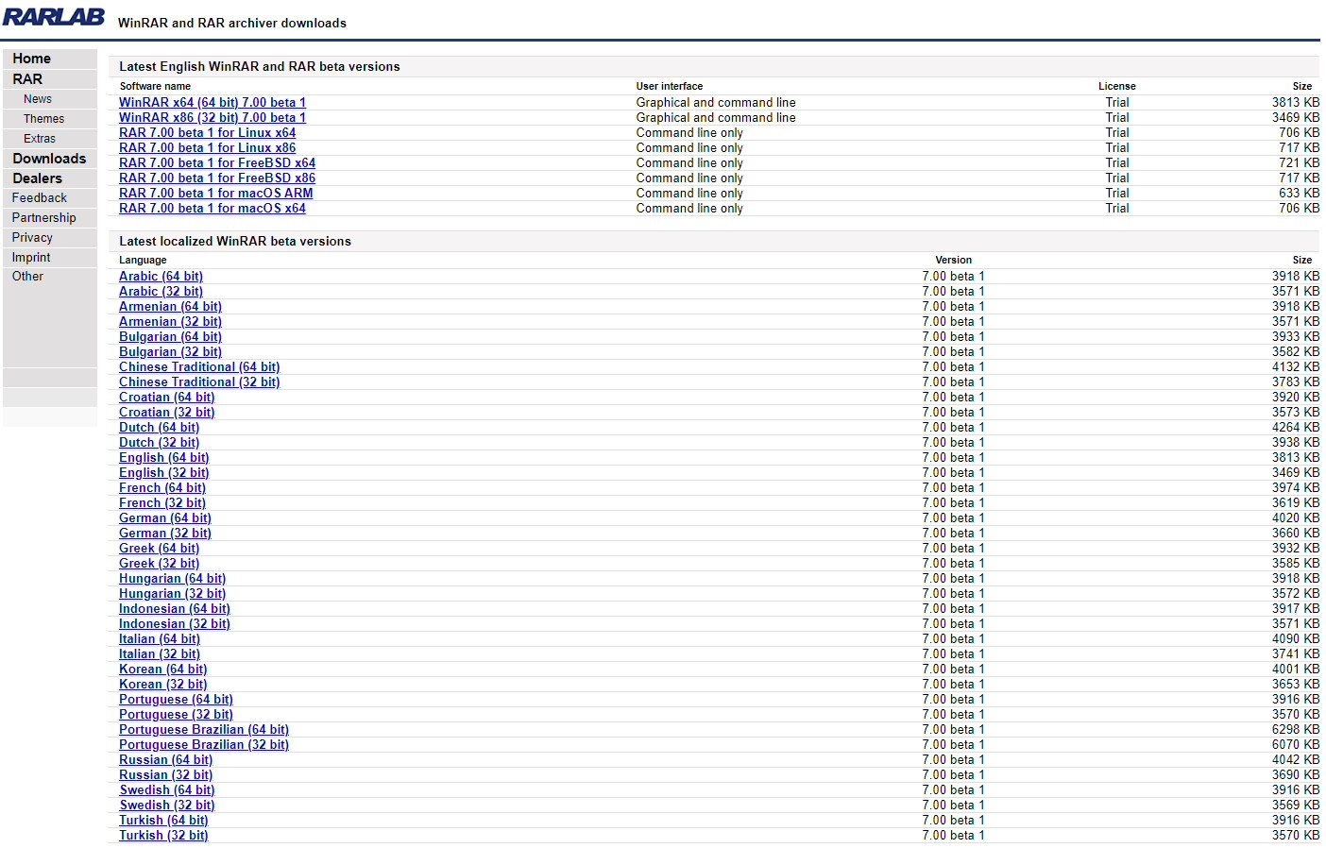This screenshot has height=848, width=1326.
Task: Open the Feedback page
Action: [x=39, y=198]
